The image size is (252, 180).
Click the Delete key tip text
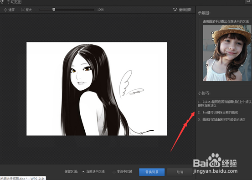225,103
